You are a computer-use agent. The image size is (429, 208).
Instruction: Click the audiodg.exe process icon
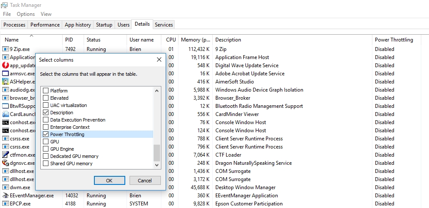pyautogui.click(x=6, y=90)
